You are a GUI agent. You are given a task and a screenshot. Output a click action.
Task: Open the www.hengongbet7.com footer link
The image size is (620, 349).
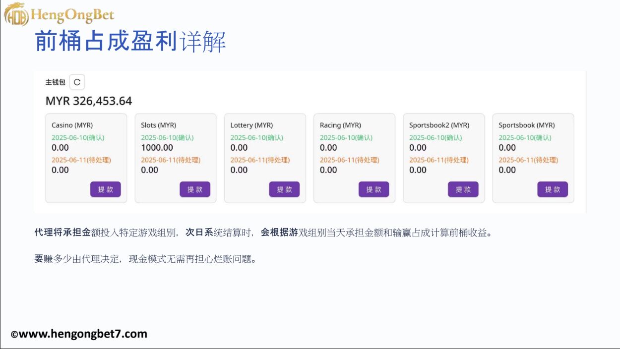(x=83, y=334)
